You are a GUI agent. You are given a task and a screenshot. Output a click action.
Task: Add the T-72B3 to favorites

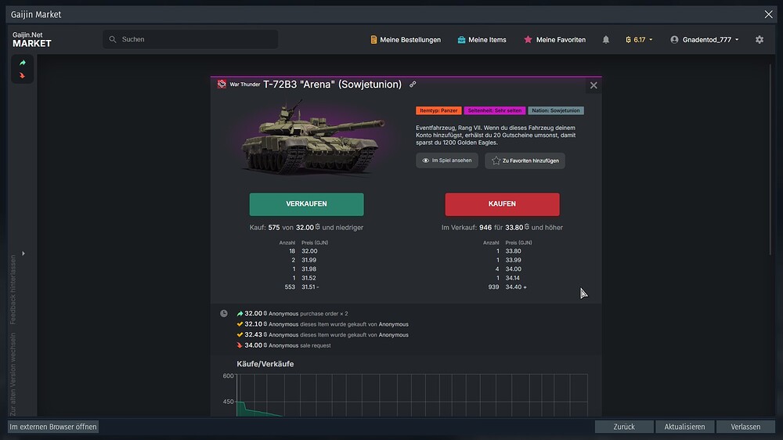point(525,160)
